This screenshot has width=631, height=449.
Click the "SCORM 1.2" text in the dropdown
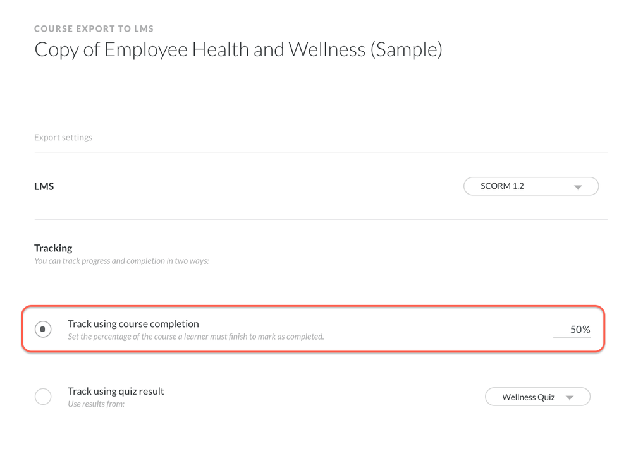(x=502, y=186)
